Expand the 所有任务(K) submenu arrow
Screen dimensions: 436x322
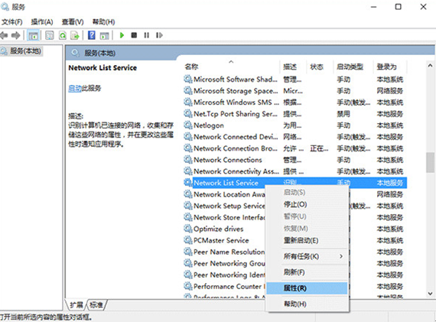tap(341, 256)
